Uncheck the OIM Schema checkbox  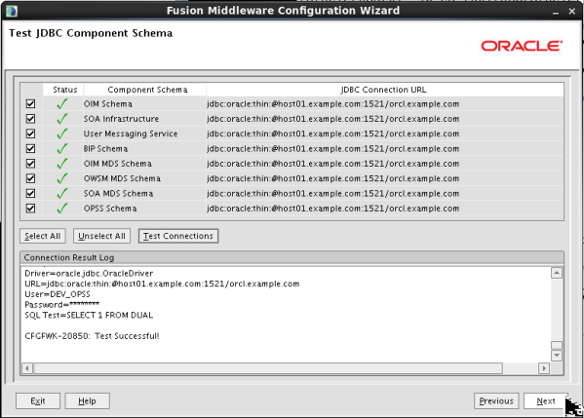30,104
